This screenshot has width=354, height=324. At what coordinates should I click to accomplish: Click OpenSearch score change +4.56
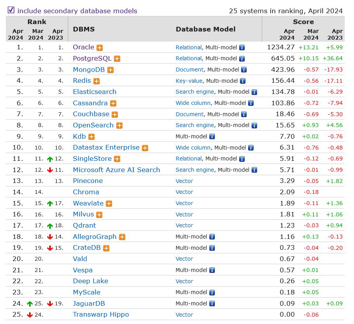[x=334, y=125]
